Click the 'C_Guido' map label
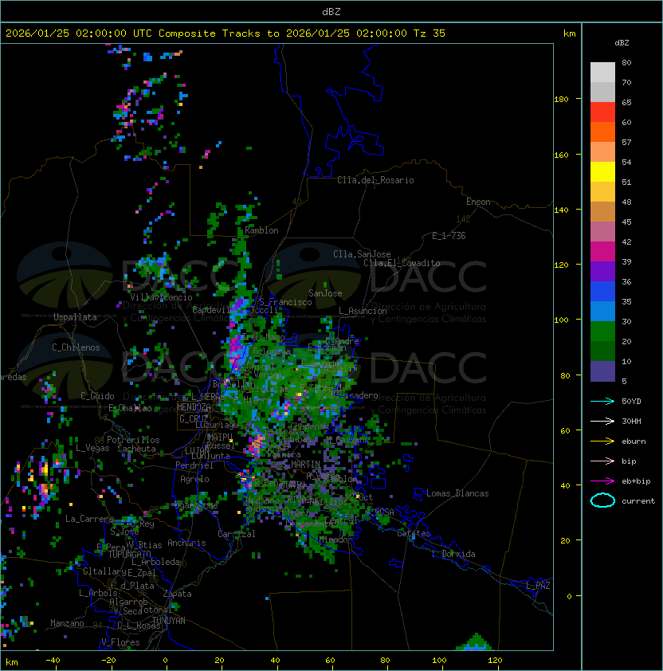The width and height of the screenshot is (663, 671). pos(97,396)
